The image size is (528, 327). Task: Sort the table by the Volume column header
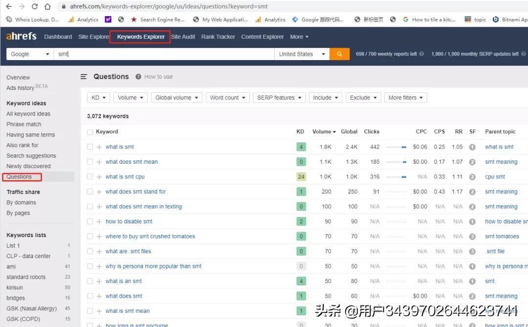[324, 131]
